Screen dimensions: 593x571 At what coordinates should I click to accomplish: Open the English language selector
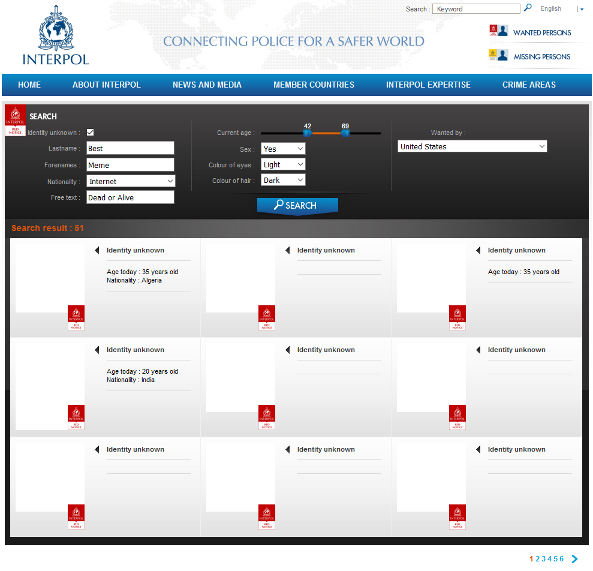[562, 9]
